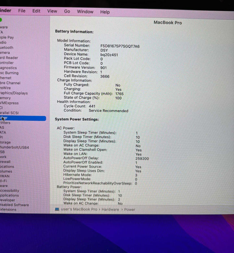Click firmware version value 901
The width and height of the screenshot is (234, 253).
[103, 68]
